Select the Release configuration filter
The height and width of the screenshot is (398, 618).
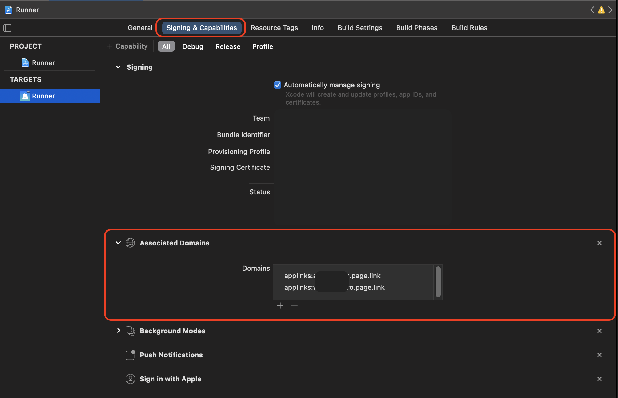(x=228, y=46)
